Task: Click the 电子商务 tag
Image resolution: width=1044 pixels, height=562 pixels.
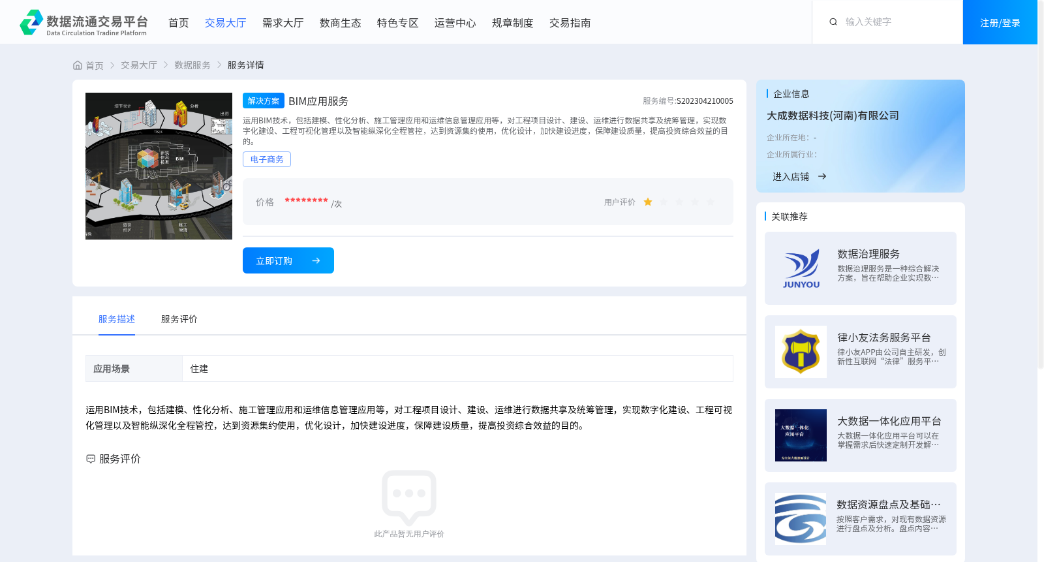Action: [267, 159]
